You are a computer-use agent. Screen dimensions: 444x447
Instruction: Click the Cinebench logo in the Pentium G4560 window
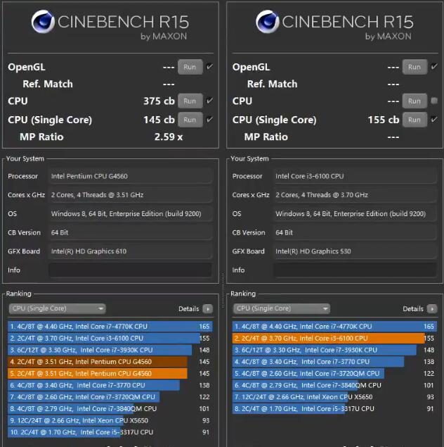pyautogui.click(x=44, y=23)
